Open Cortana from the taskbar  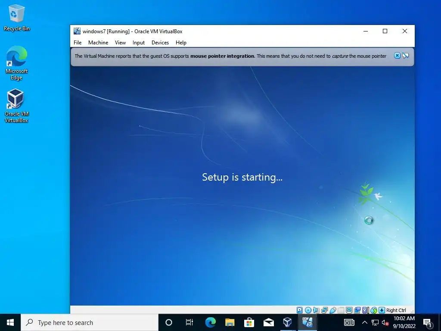168,322
